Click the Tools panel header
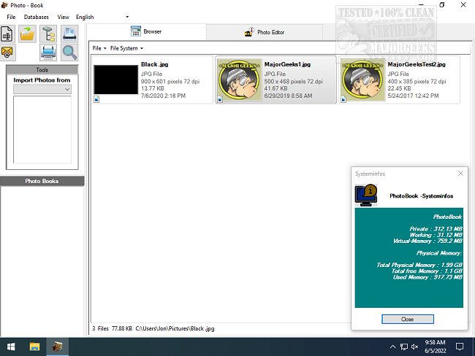Screen dimensions: 475x356 (42, 69)
